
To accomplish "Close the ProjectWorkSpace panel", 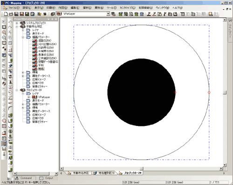I will (56, 19).
